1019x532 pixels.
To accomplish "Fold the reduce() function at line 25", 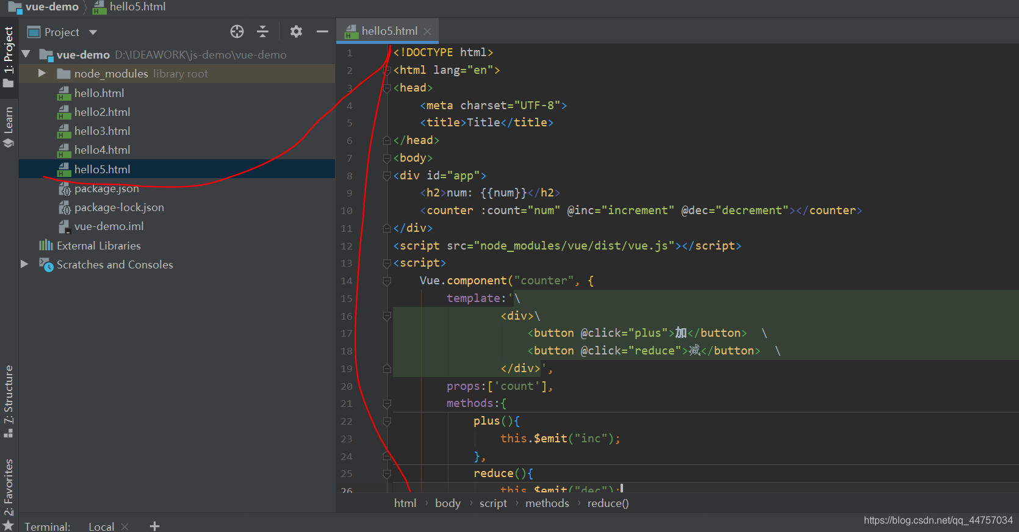I will click(x=387, y=473).
